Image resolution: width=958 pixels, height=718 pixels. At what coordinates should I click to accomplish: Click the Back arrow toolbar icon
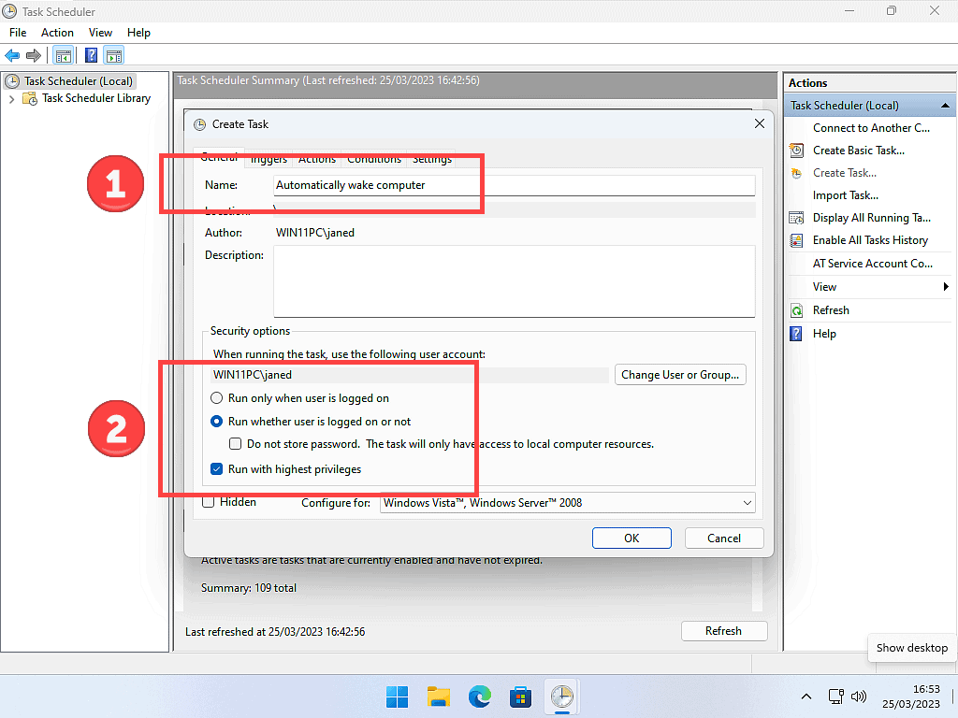(x=12, y=55)
